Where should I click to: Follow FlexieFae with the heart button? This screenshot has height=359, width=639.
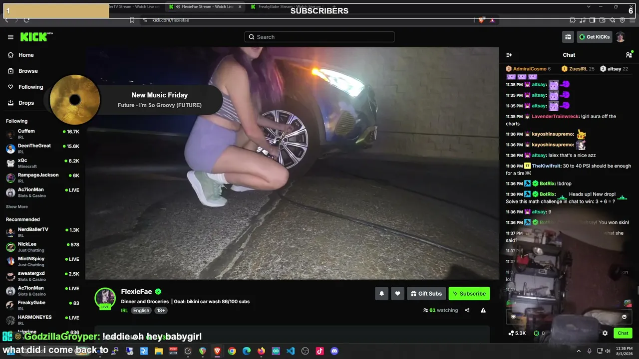397,294
